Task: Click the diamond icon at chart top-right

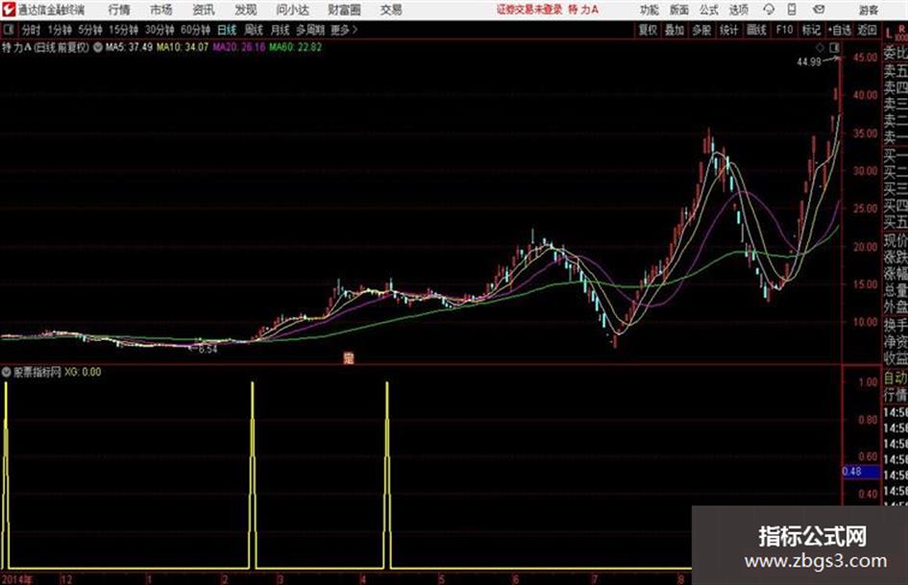Action: click(820, 47)
